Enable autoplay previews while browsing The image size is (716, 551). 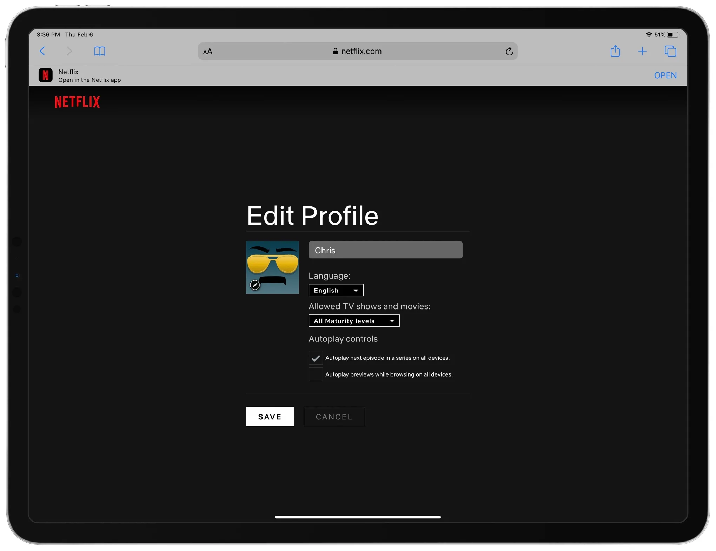tap(315, 374)
